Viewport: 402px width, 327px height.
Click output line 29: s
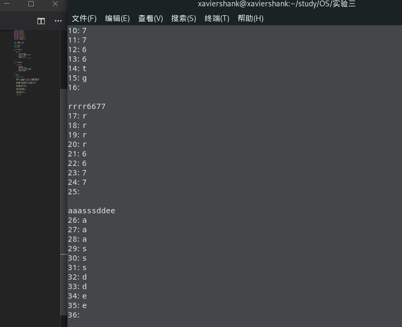(x=77, y=249)
